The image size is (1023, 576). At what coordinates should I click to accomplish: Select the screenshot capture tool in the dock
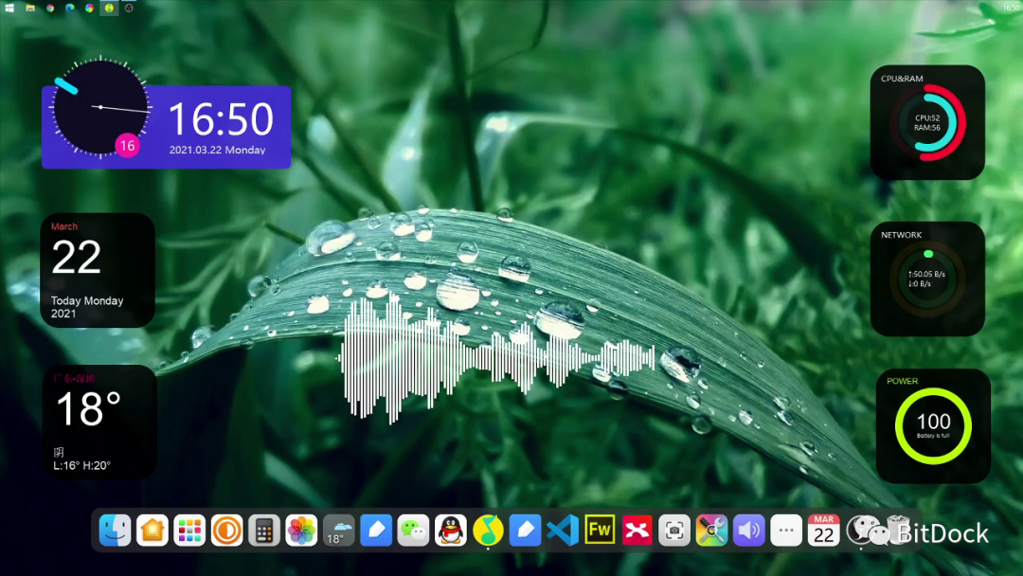click(x=674, y=531)
